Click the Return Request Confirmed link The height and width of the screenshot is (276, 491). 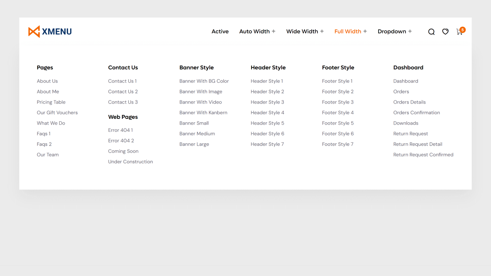tap(423, 154)
